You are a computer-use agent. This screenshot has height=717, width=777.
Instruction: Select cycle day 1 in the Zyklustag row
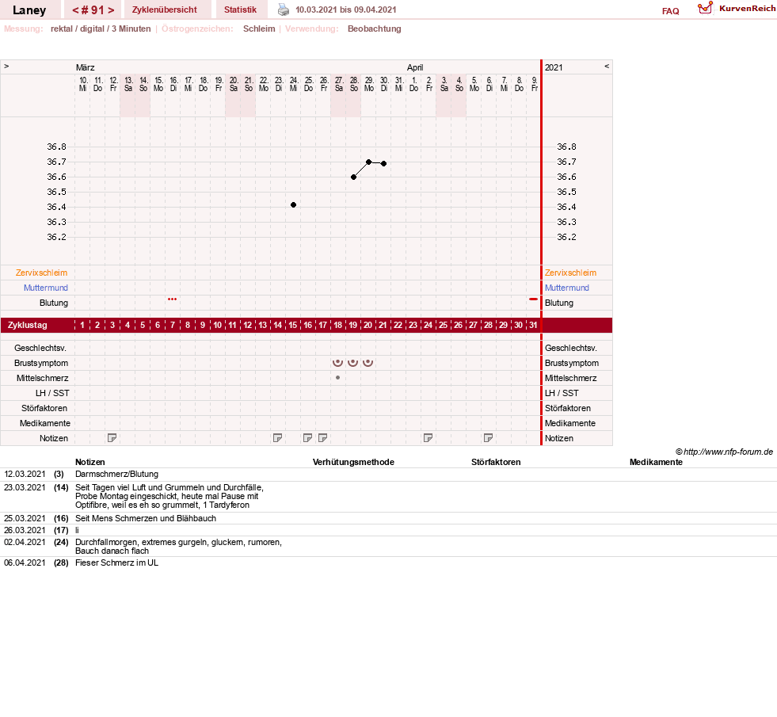click(82, 325)
